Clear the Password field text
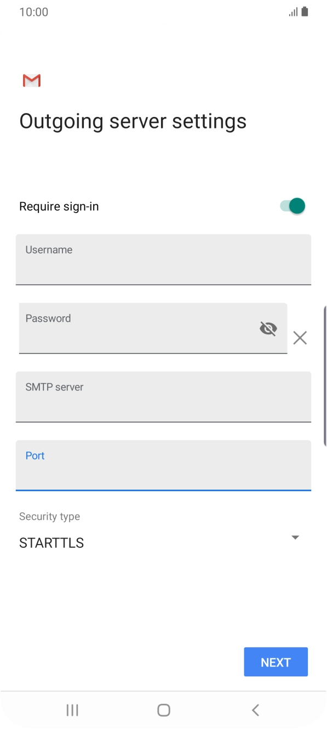Screen dimensions: 327x729 (x=300, y=338)
